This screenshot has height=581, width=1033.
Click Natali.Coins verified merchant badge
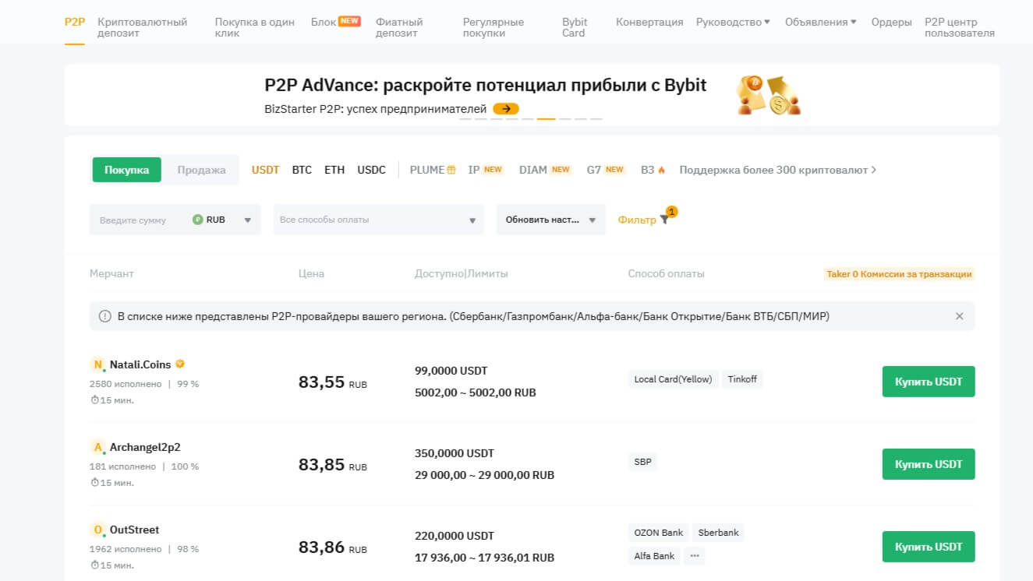point(180,364)
